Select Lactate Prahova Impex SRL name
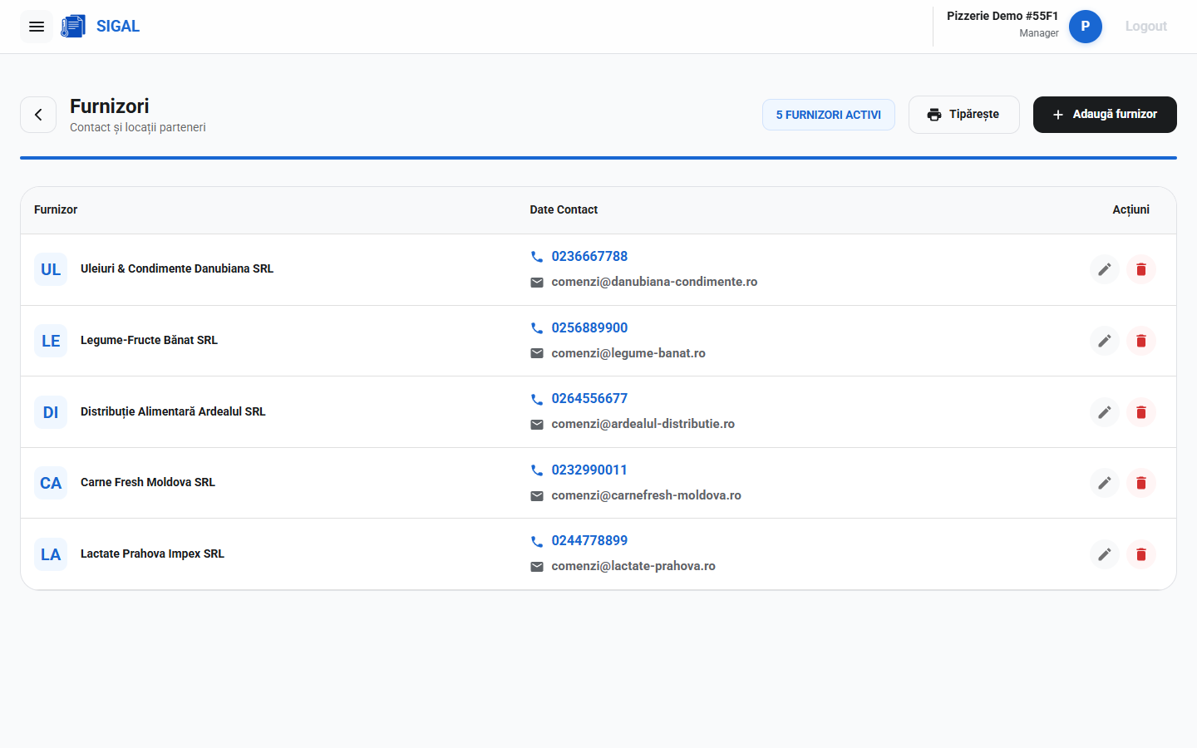Image resolution: width=1197 pixels, height=748 pixels. point(152,554)
